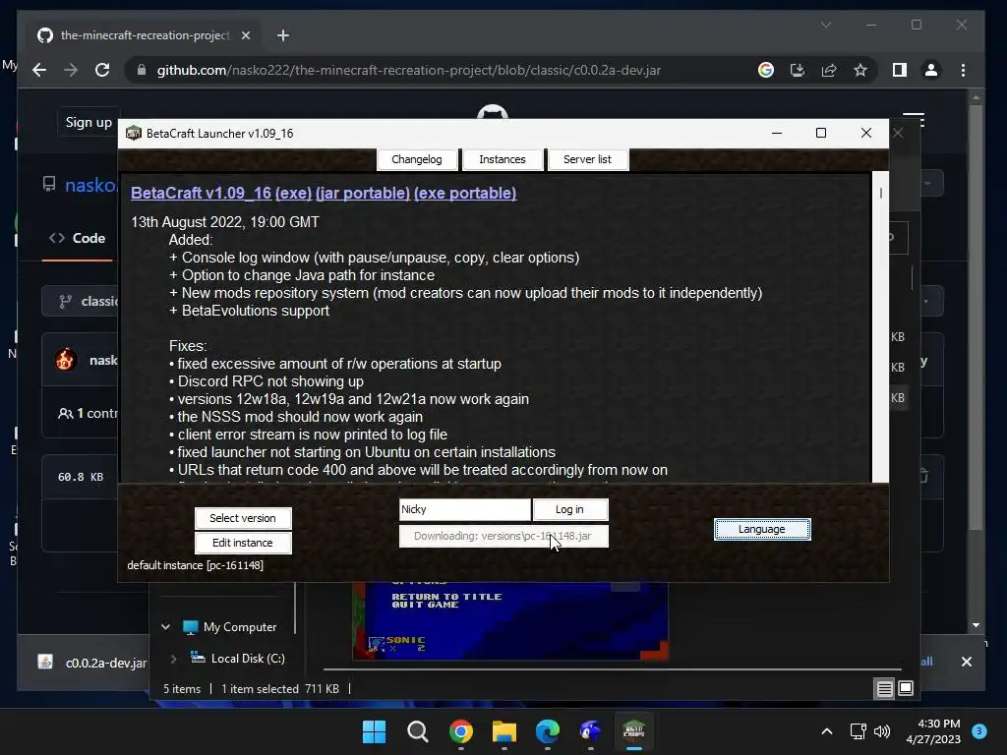Click the share page icon in Chrome
1007x755 pixels.
(x=828, y=70)
